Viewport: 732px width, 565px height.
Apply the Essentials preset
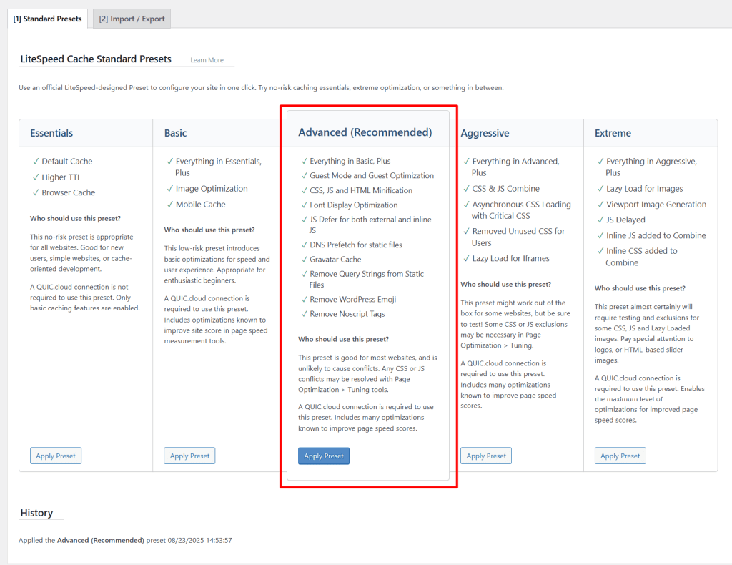coord(55,456)
